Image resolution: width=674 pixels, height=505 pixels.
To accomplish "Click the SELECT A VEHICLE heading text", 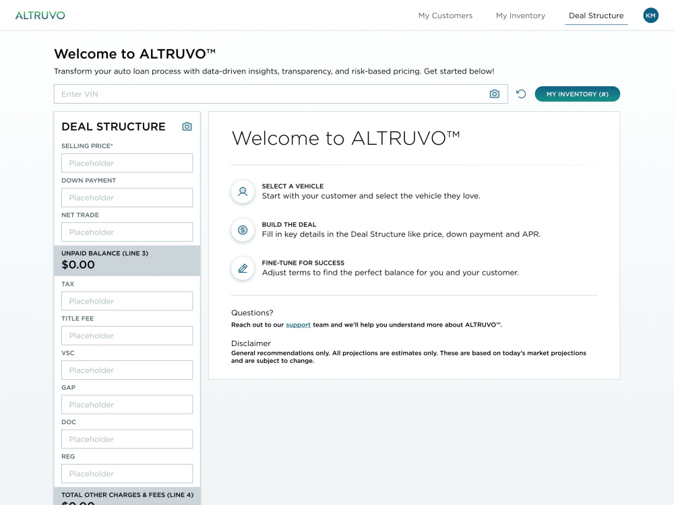I will [293, 186].
